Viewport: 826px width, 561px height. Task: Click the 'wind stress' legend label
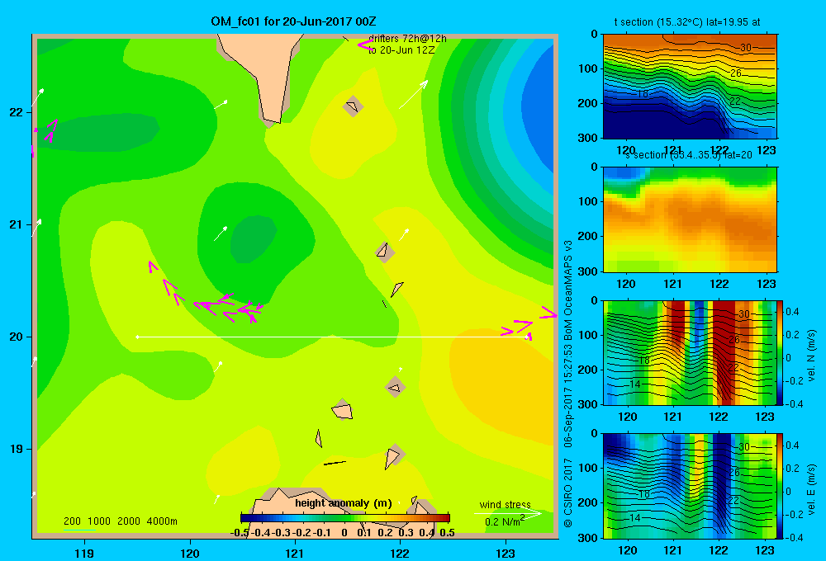click(505, 504)
